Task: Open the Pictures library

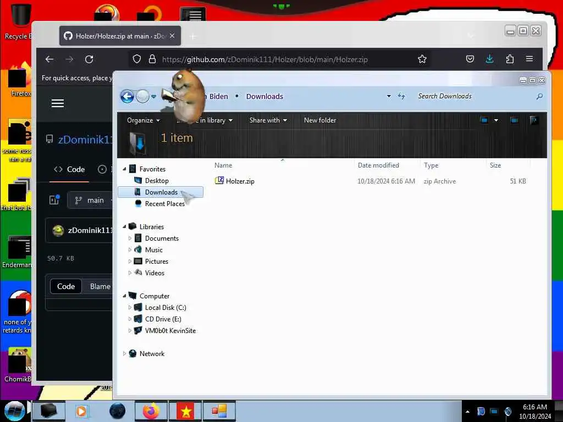Action: [x=157, y=261]
